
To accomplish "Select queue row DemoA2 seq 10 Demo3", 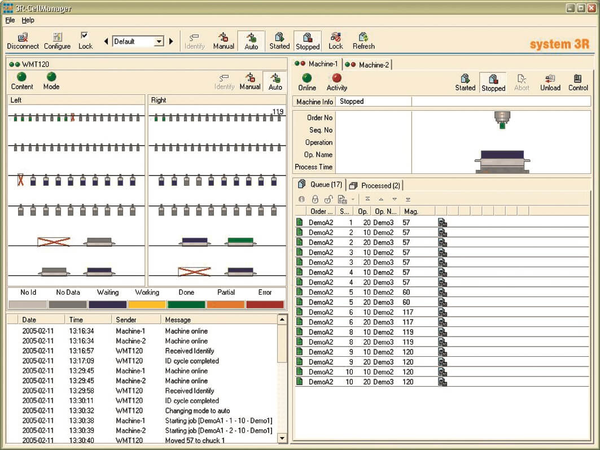I will pos(442,382).
